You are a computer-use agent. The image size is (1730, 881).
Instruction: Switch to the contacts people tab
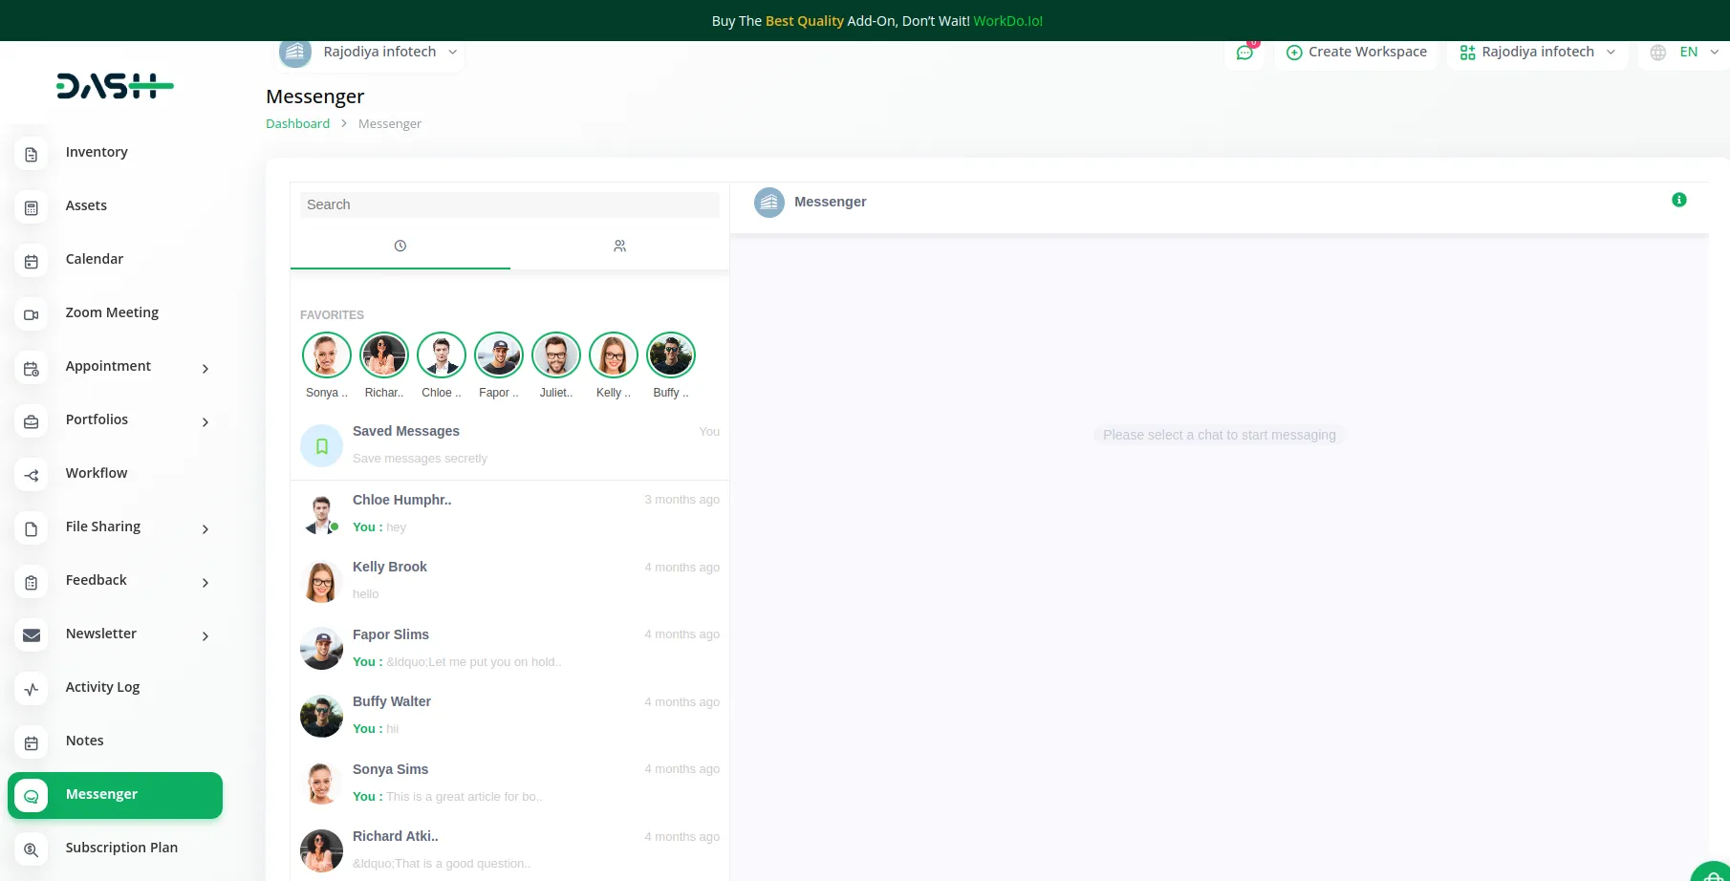point(619,247)
